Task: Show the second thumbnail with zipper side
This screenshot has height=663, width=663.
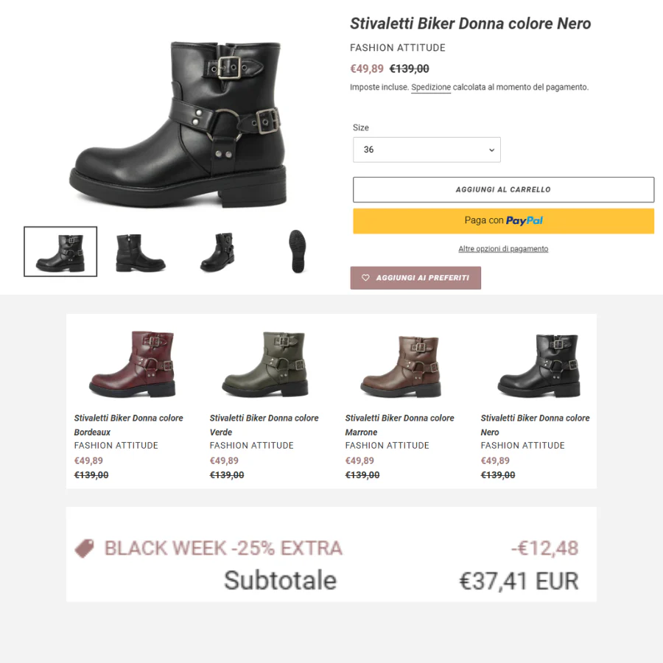Action: tap(141, 253)
